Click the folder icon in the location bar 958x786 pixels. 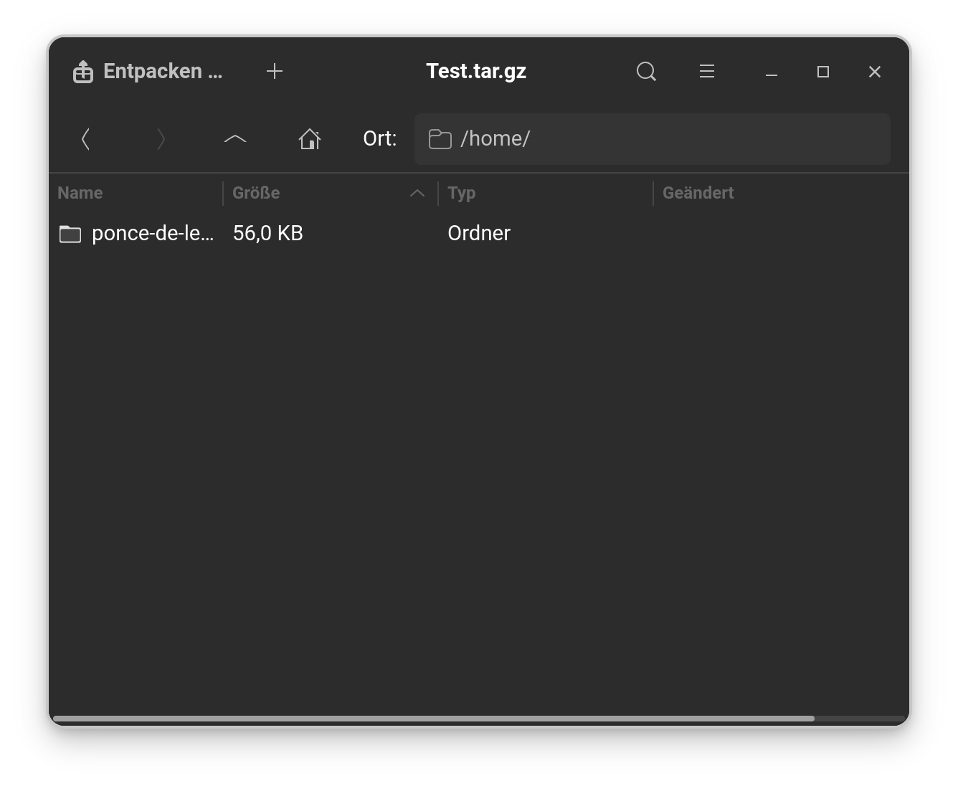[x=440, y=139]
